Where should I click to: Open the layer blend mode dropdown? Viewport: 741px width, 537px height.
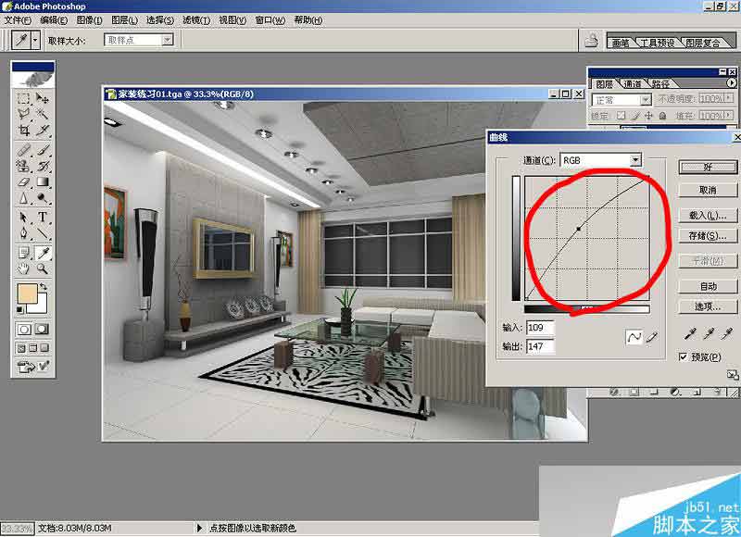(x=645, y=100)
